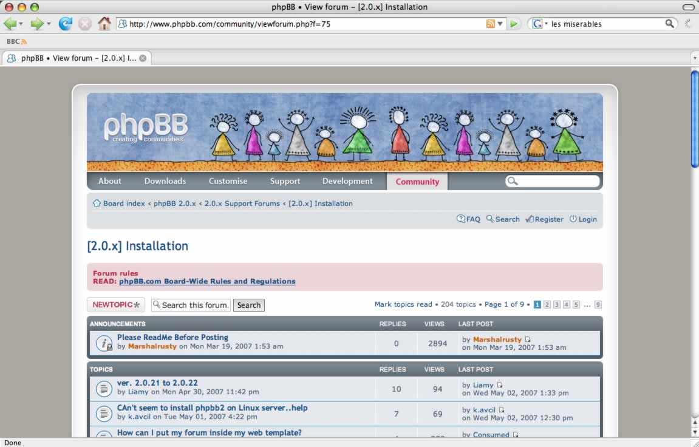The height and width of the screenshot is (447, 699).
Task: Click topic icon for CAn't seem to install phpbb2
Action: pyautogui.click(x=104, y=414)
